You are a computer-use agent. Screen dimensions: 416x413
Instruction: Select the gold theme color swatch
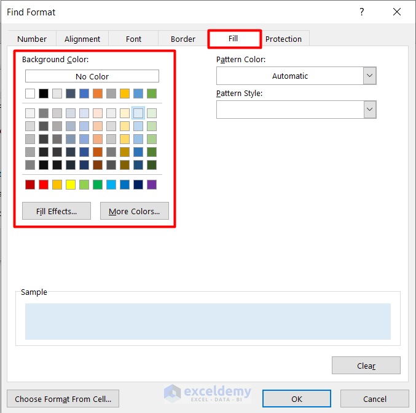[125, 94]
